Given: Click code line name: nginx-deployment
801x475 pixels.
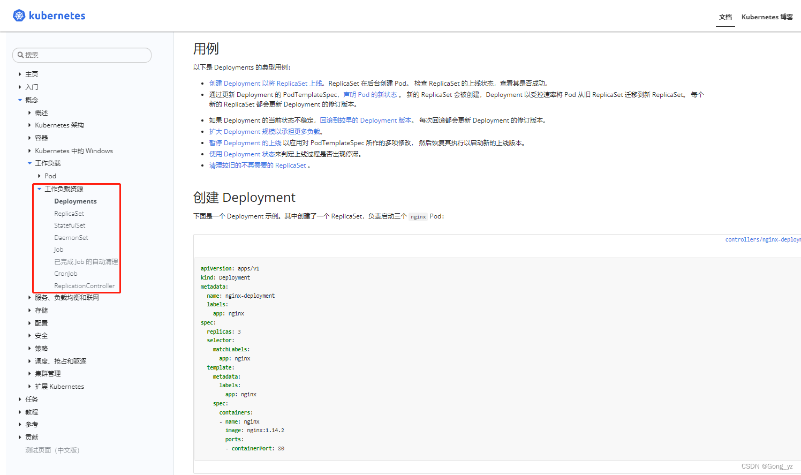Looking at the screenshot, I should pyautogui.click(x=241, y=296).
